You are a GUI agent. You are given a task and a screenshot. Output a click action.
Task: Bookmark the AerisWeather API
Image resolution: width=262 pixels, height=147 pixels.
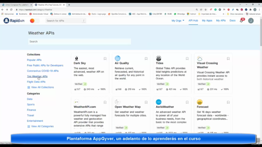point(187,102)
